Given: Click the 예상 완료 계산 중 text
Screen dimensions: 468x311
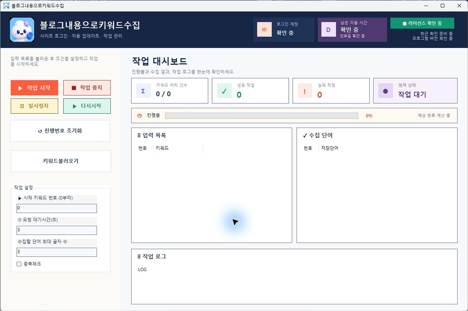Looking at the screenshot, I should pyautogui.click(x=434, y=116).
